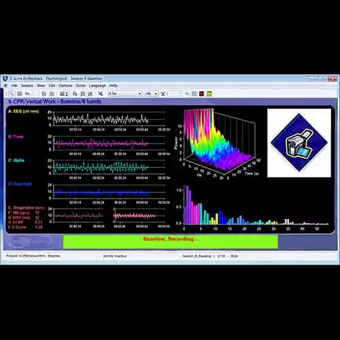The width and height of the screenshot is (340, 340).
Task: Click the yellow notepad icon in the toolbar
Action: coord(209,94)
